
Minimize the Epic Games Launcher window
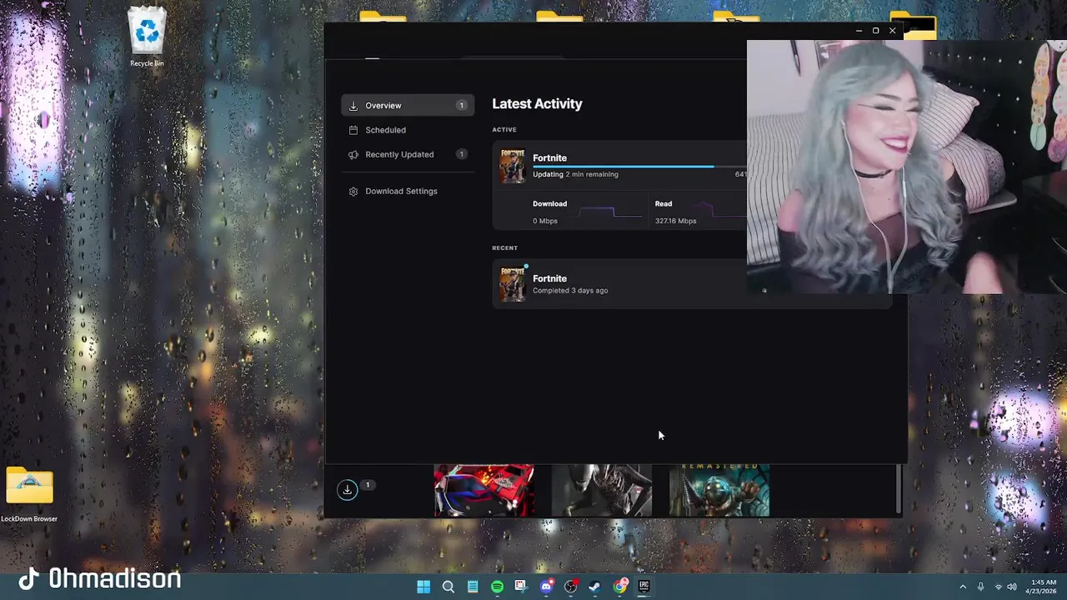coord(859,31)
